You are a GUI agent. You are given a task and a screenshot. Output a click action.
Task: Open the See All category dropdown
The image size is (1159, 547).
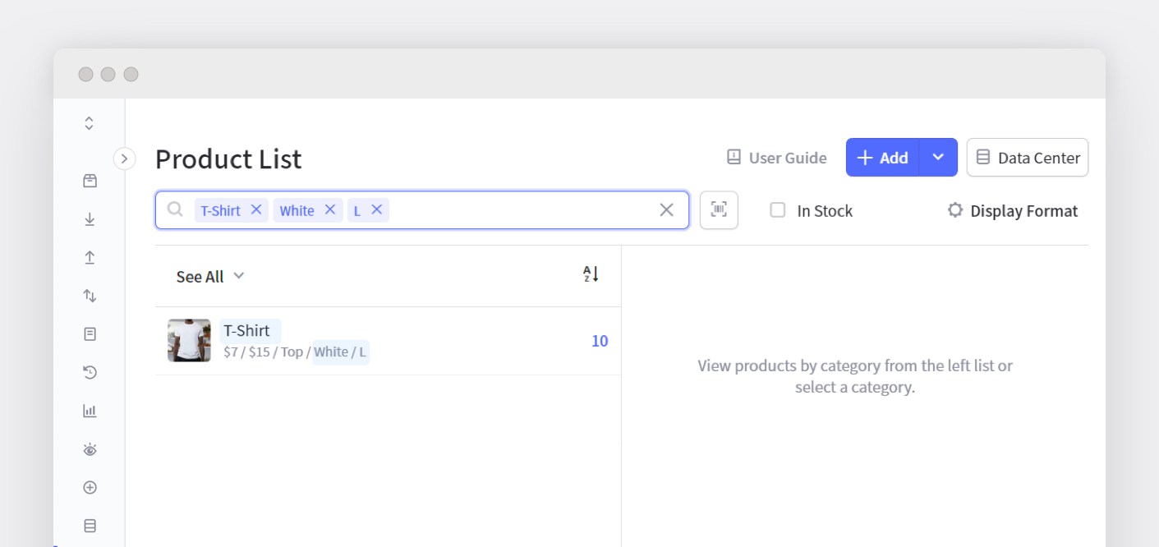tap(208, 276)
